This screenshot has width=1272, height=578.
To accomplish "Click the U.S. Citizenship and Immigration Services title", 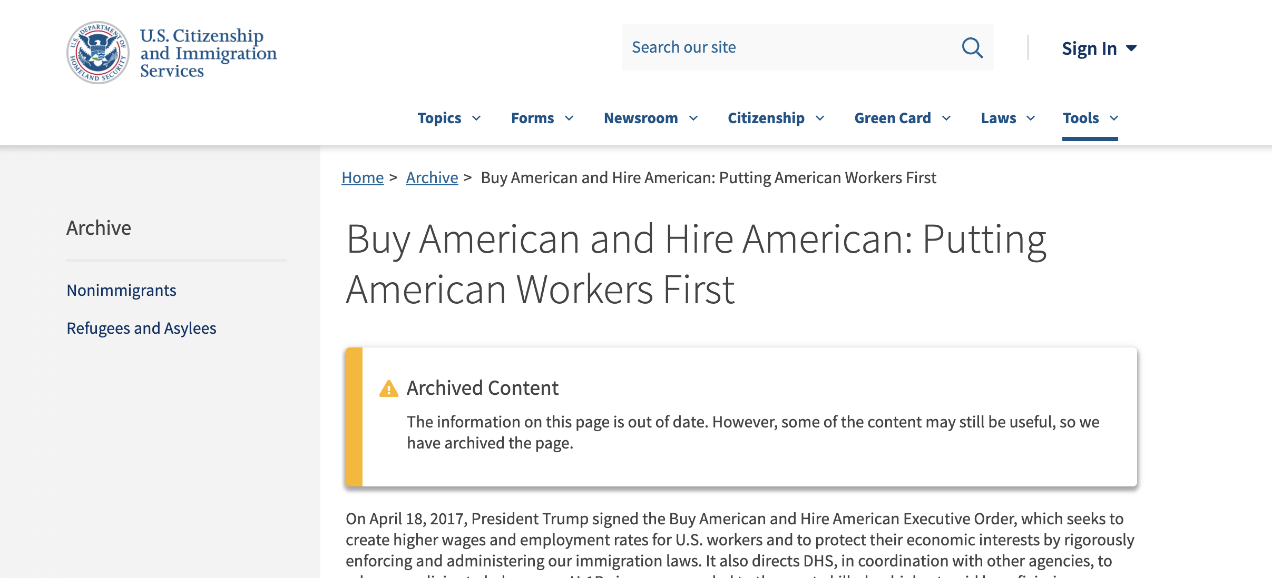I will [208, 53].
